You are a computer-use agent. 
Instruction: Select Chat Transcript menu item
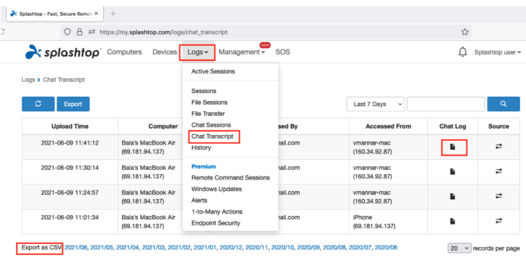(x=212, y=136)
